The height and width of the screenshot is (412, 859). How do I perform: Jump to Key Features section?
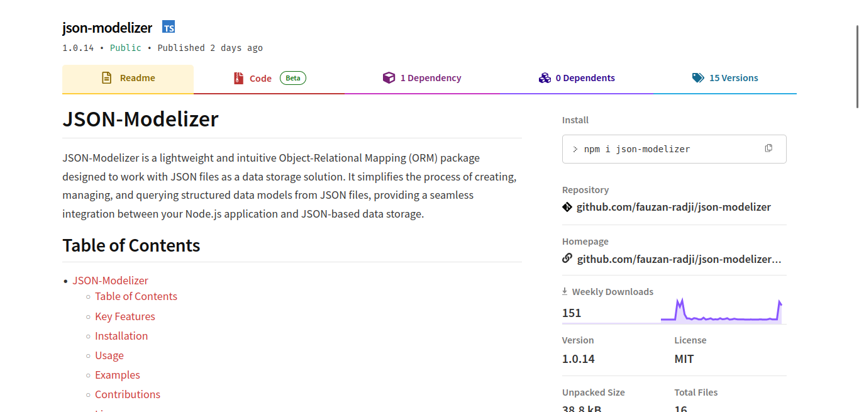coord(125,316)
